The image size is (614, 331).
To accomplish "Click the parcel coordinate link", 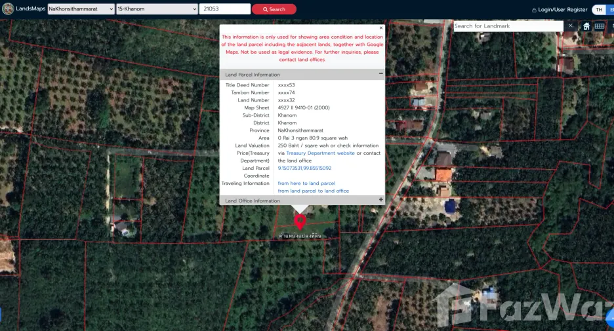I will (x=304, y=168).
